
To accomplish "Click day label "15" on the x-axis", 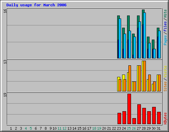I will point(79,128).
